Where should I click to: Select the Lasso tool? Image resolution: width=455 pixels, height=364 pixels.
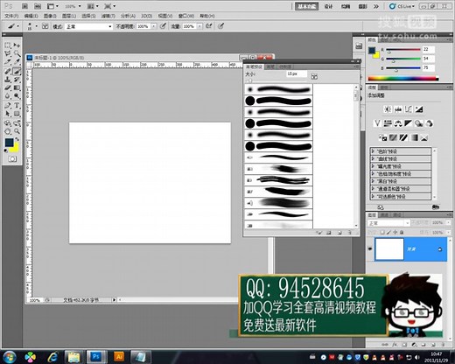(x=8, y=53)
